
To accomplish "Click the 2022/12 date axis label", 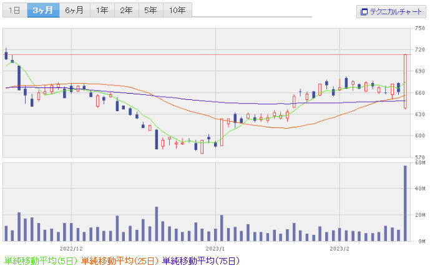I will (x=72, y=247).
